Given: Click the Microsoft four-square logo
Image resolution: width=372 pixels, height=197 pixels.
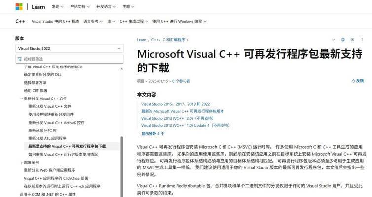Looking at the screenshot, I should coord(19,6).
